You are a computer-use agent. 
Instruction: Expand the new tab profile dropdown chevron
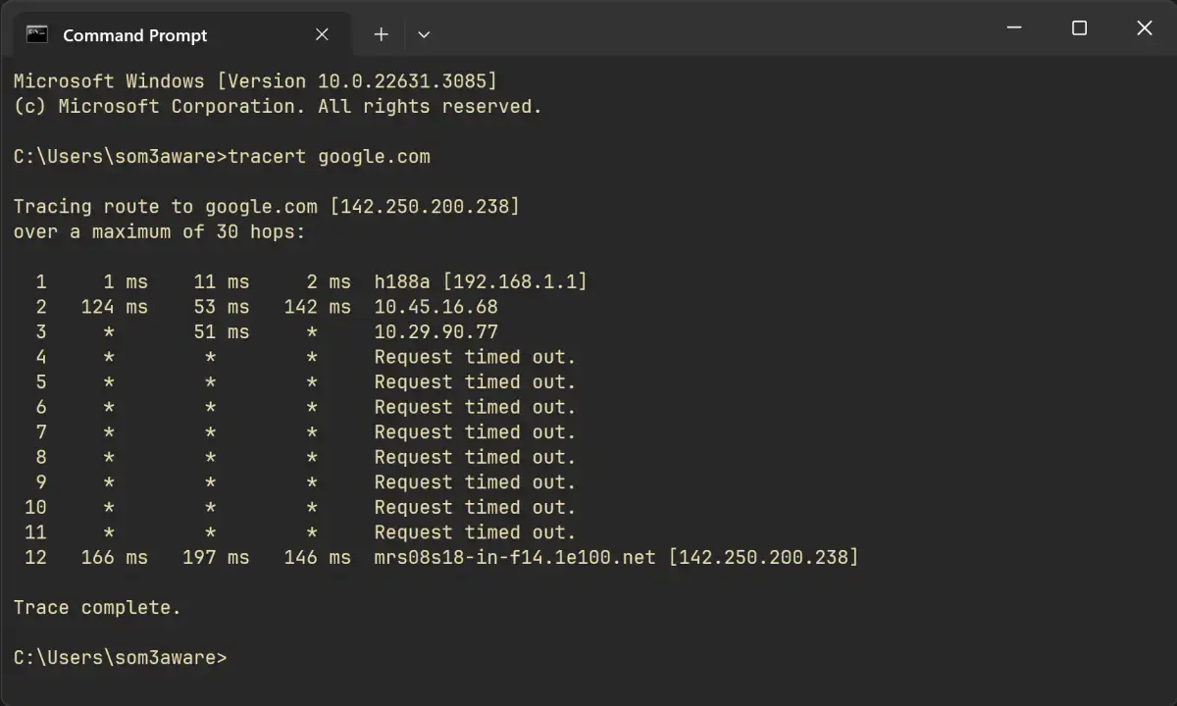point(424,35)
